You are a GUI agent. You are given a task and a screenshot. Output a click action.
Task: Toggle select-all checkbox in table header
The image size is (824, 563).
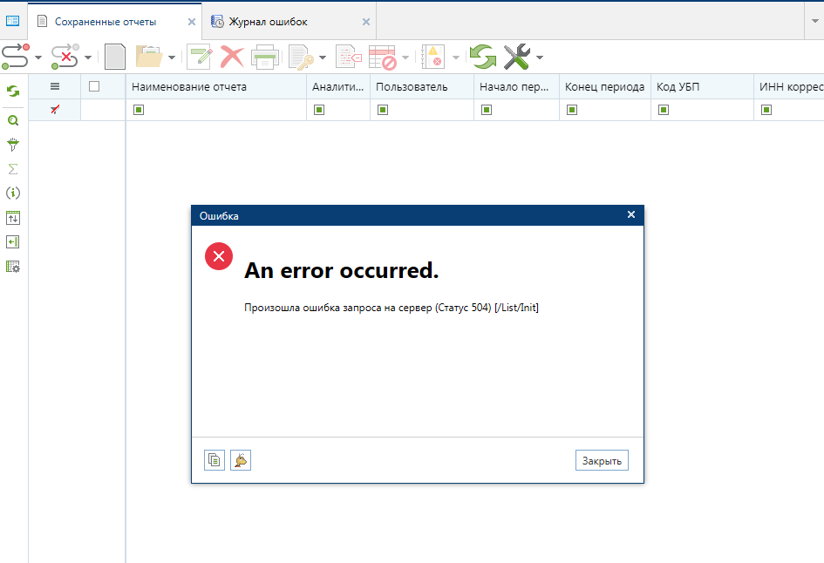(x=94, y=86)
